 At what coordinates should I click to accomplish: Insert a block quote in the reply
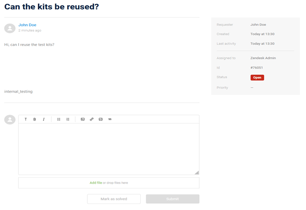pos(110,119)
